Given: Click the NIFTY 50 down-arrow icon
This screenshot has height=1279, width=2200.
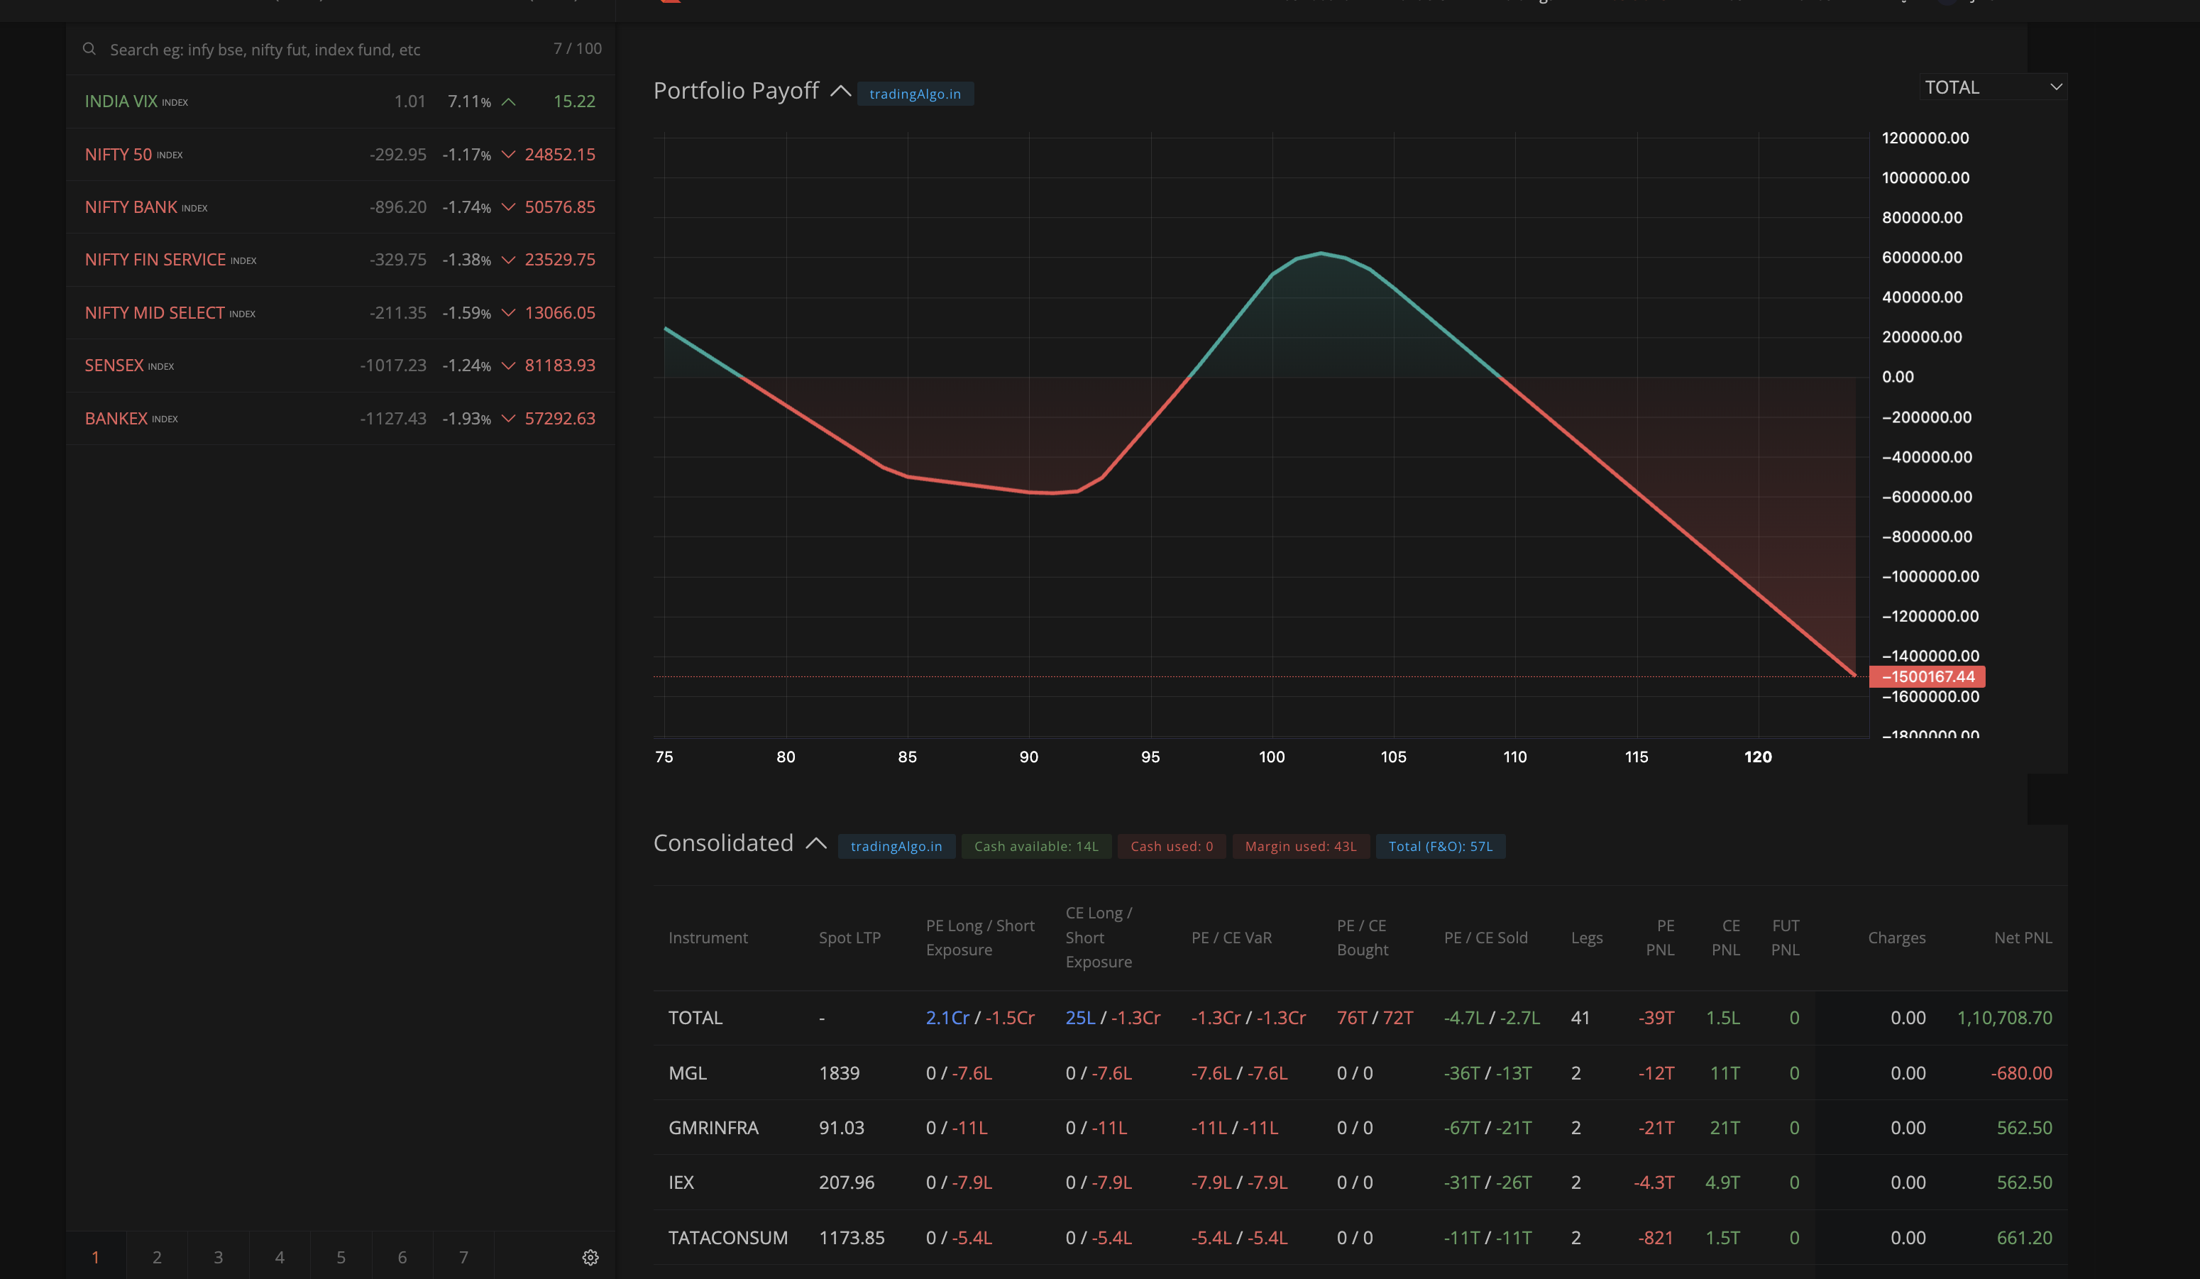Looking at the screenshot, I should point(508,155).
